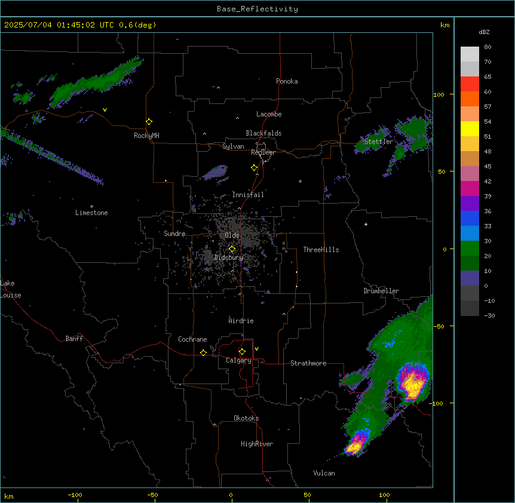
Task: Click the Blackfalds label
Action: click(x=263, y=133)
